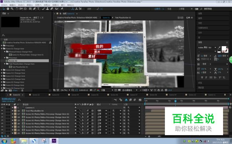Viewport: 232px width, 144px height.
Task: Open the 1个视图 view layout dropdown
Action: [144, 90]
